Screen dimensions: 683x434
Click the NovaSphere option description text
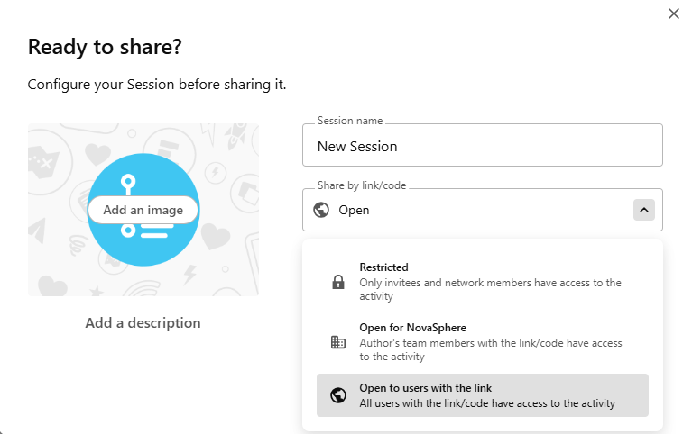(490, 349)
